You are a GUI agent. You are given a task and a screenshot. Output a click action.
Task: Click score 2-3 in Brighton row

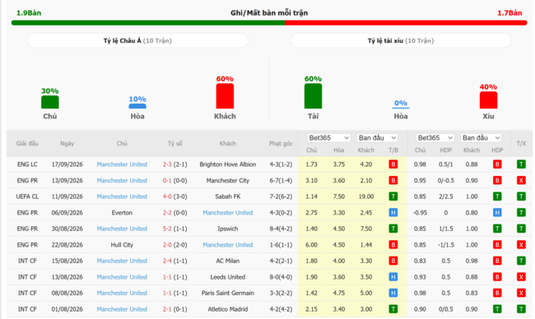coord(167,164)
